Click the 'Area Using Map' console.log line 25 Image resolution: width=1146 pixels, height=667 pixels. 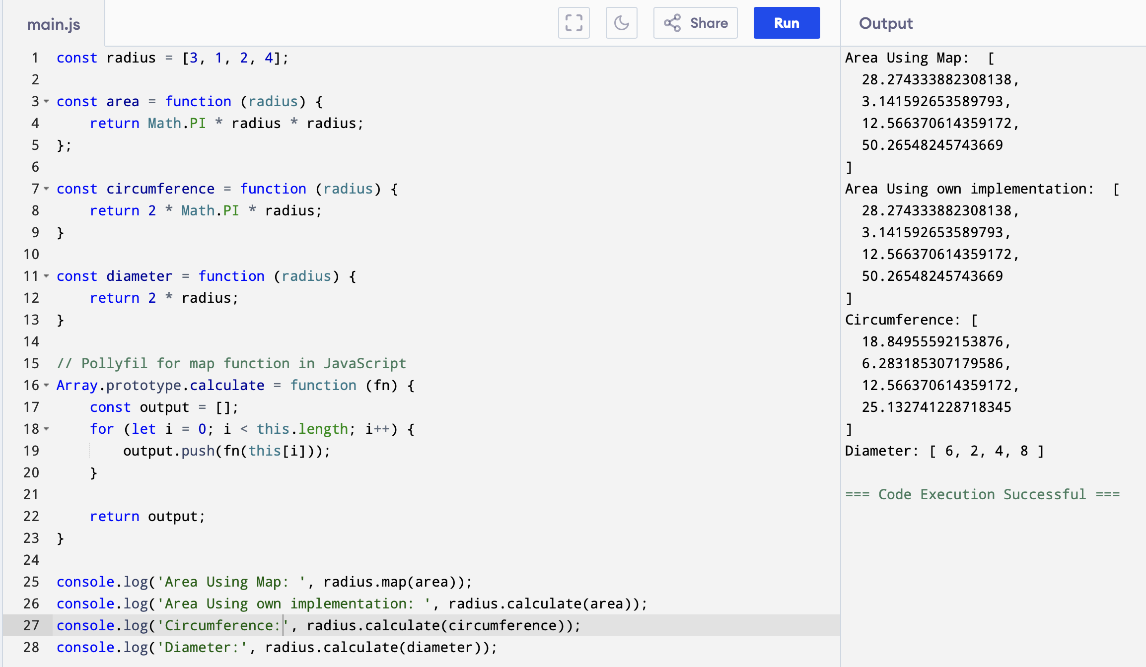pos(264,582)
